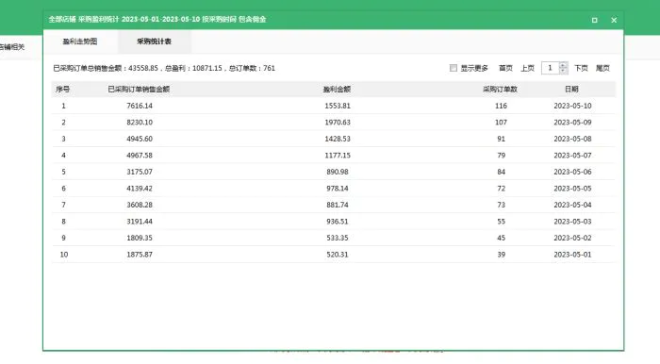This screenshot has height=364, width=660.
Task: Increase page number with up stepper arrow
Action: [563, 65]
